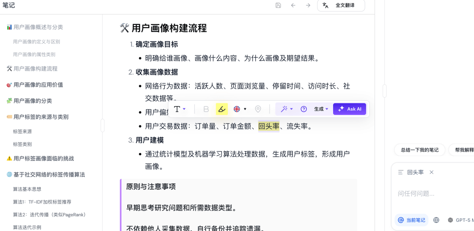Click the 问任何问题 input field
The height and width of the screenshot is (231, 474).
[432, 193]
